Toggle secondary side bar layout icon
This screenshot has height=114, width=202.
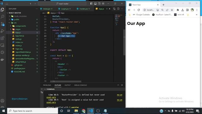tap(99, 3)
